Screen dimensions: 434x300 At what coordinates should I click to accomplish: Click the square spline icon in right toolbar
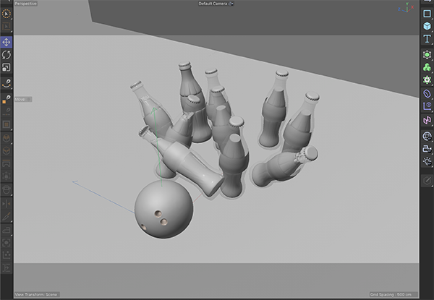(x=427, y=13)
